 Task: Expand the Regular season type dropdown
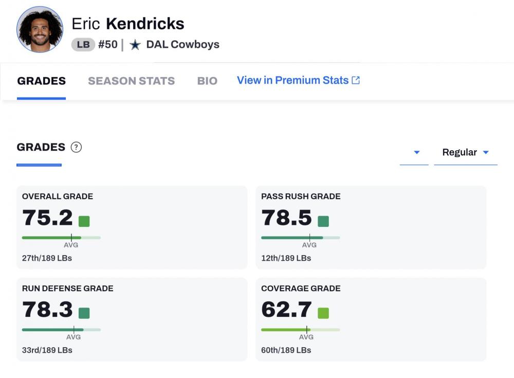pyautogui.click(x=466, y=153)
